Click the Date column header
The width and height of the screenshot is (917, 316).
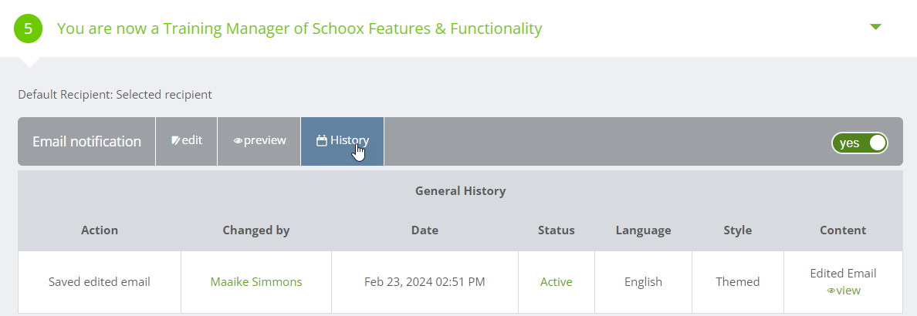(x=425, y=230)
